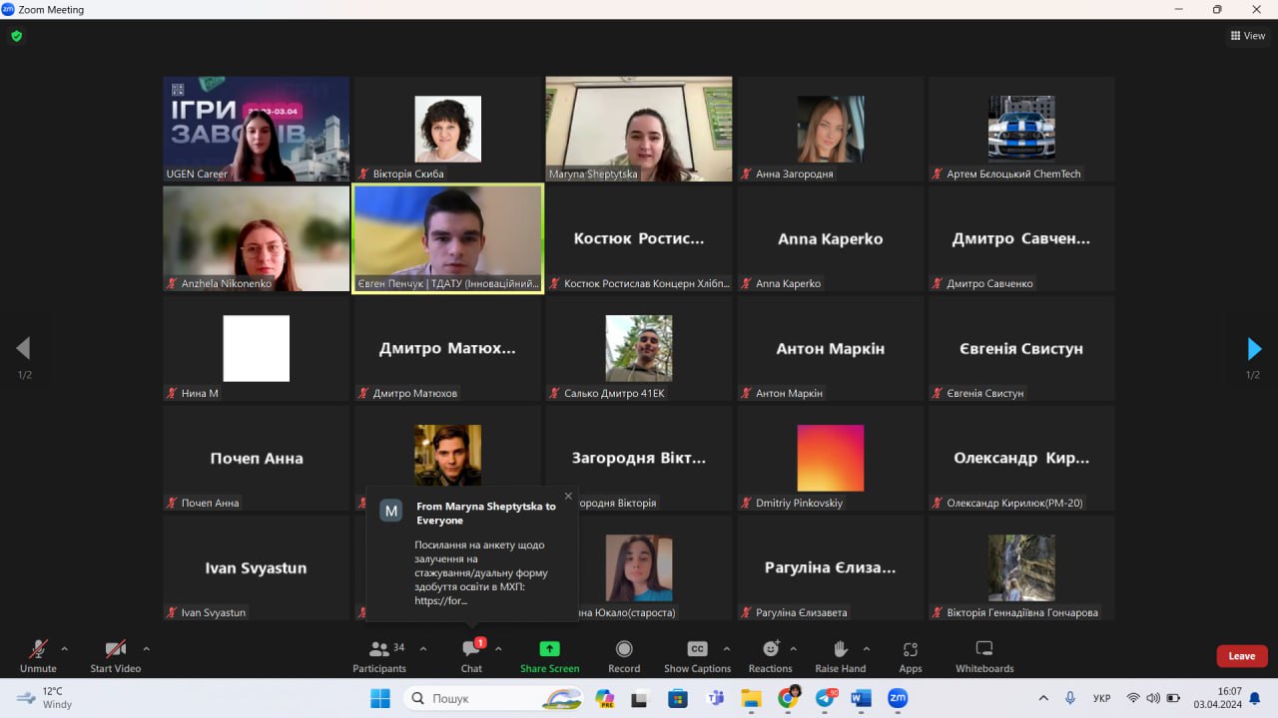Select Вікторія Скиба's participant tile
Screen dimensions: 1278x718
pyautogui.click(x=447, y=129)
